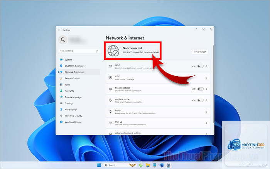
Task: Expand the Airplane mode row chevron
Action: 207,100
